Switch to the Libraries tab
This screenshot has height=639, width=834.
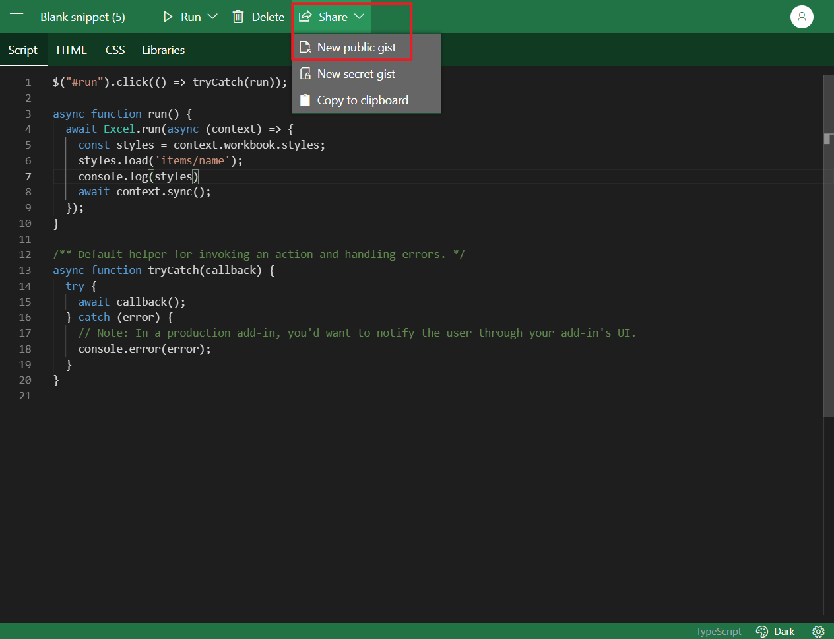tap(163, 50)
